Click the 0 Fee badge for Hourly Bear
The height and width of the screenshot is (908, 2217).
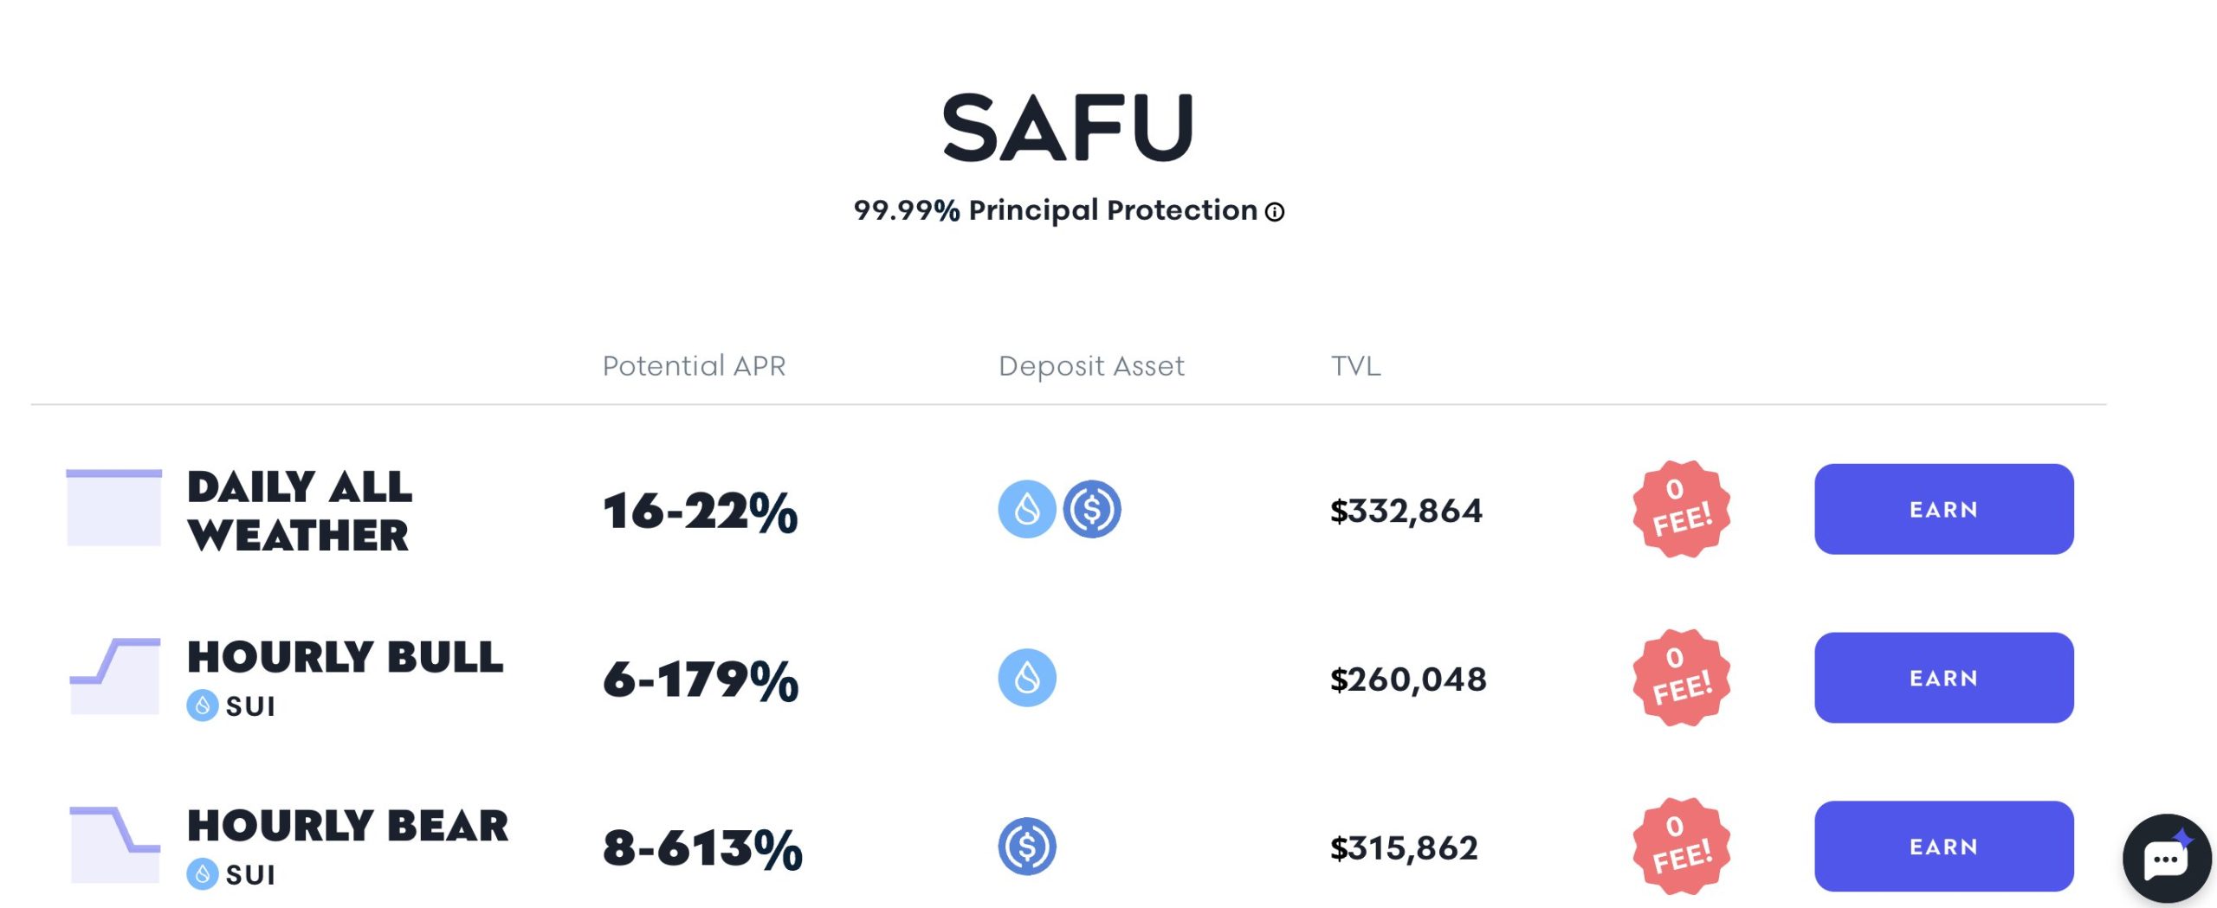pyautogui.click(x=1681, y=847)
